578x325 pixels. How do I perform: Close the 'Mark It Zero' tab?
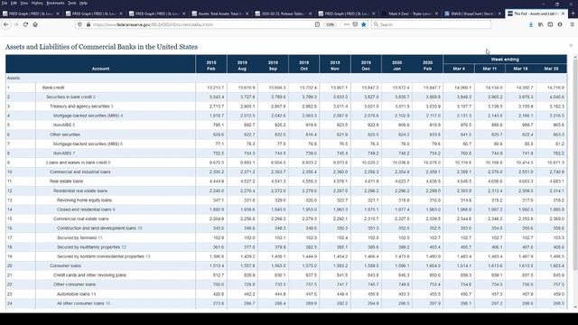(436, 14)
